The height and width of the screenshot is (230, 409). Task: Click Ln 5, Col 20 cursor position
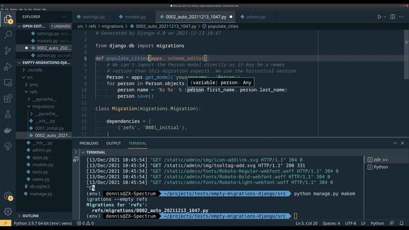coord(307,223)
